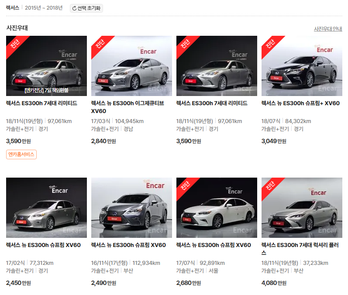The image size is (348, 295).
Task: Click the 3,049만원 price
Action: point(274,141)
